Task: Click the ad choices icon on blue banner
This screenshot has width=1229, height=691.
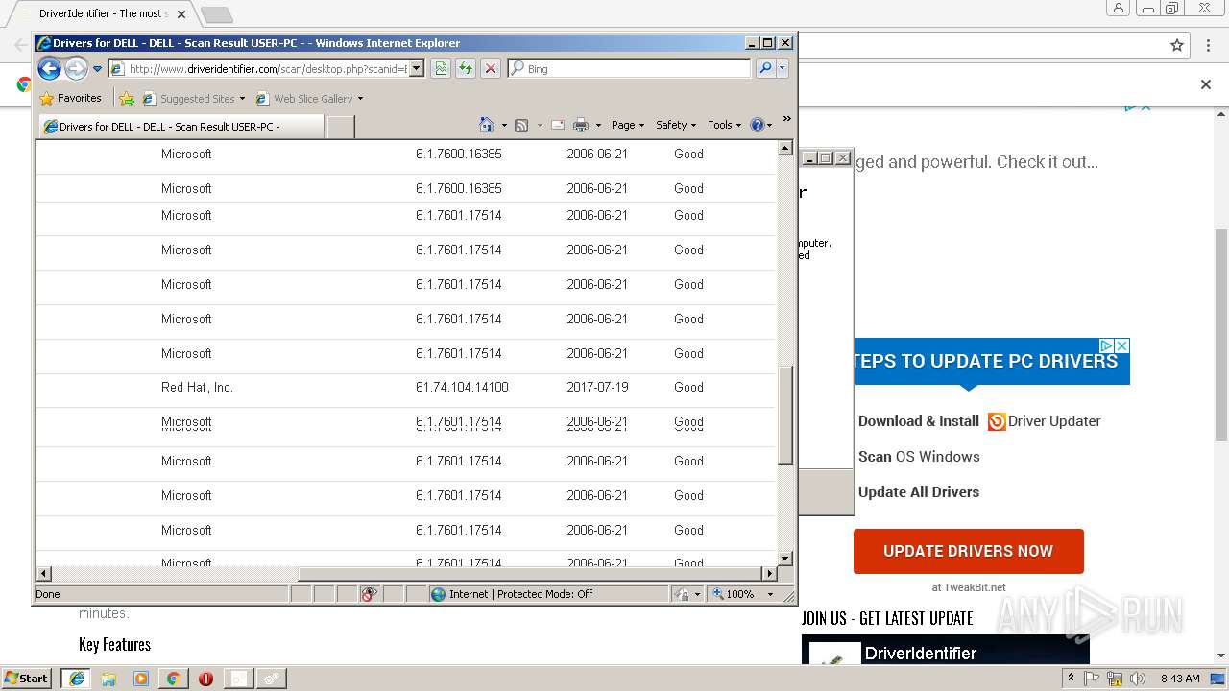Action: 1106,345
